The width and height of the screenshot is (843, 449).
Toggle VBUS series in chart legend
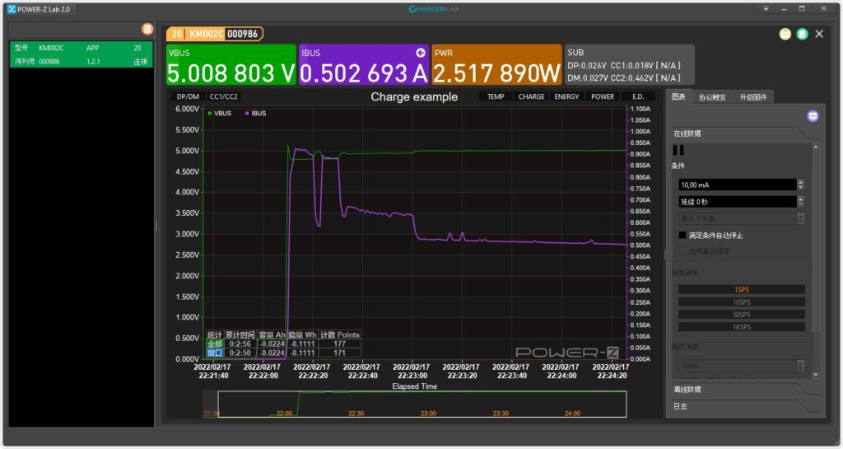click(219, 114)
